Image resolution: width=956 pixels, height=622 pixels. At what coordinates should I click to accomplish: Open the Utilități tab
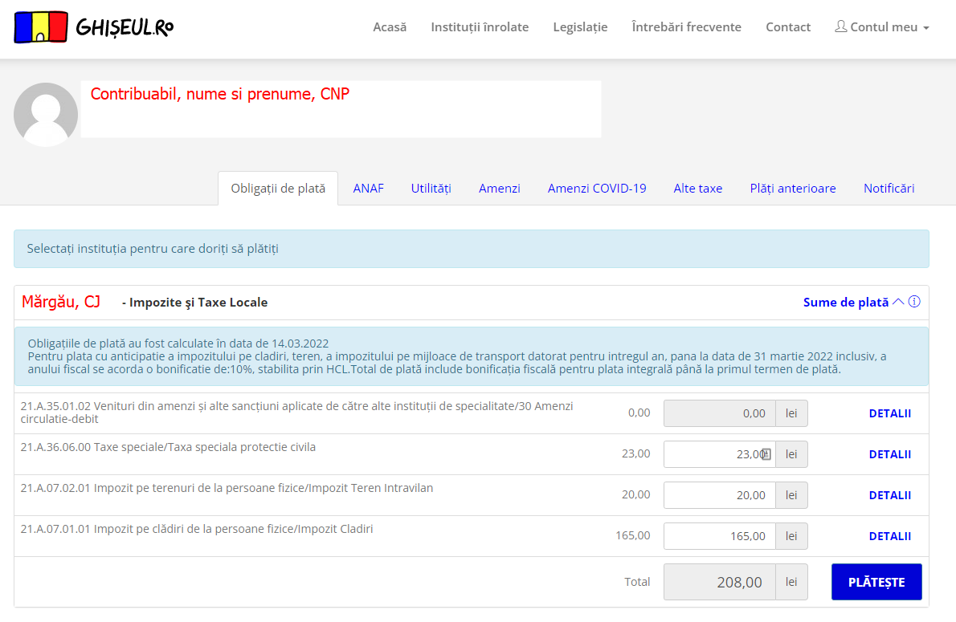[431, 189]
